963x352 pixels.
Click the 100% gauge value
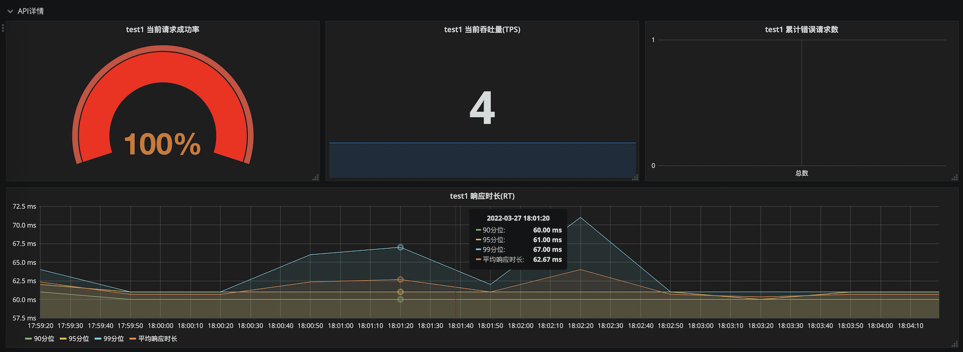(163, 144)
